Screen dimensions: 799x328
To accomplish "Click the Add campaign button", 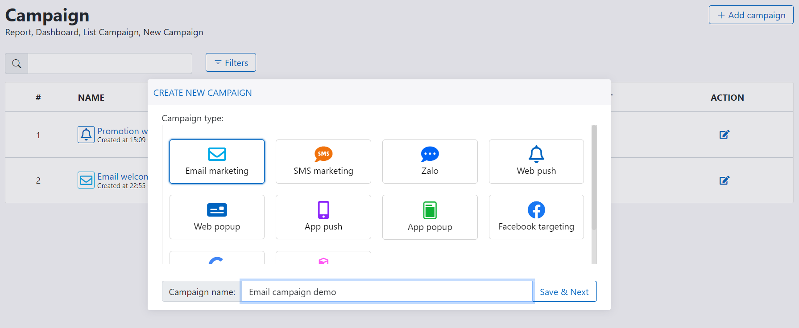I will pos(751,15).
